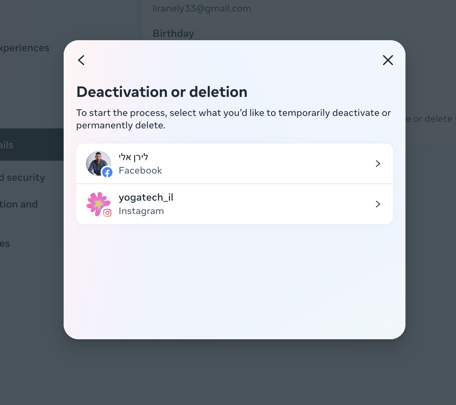The image size is (456, 405).
Task: Click the pink flower Instagram avatar
Action: coord(98,204)
